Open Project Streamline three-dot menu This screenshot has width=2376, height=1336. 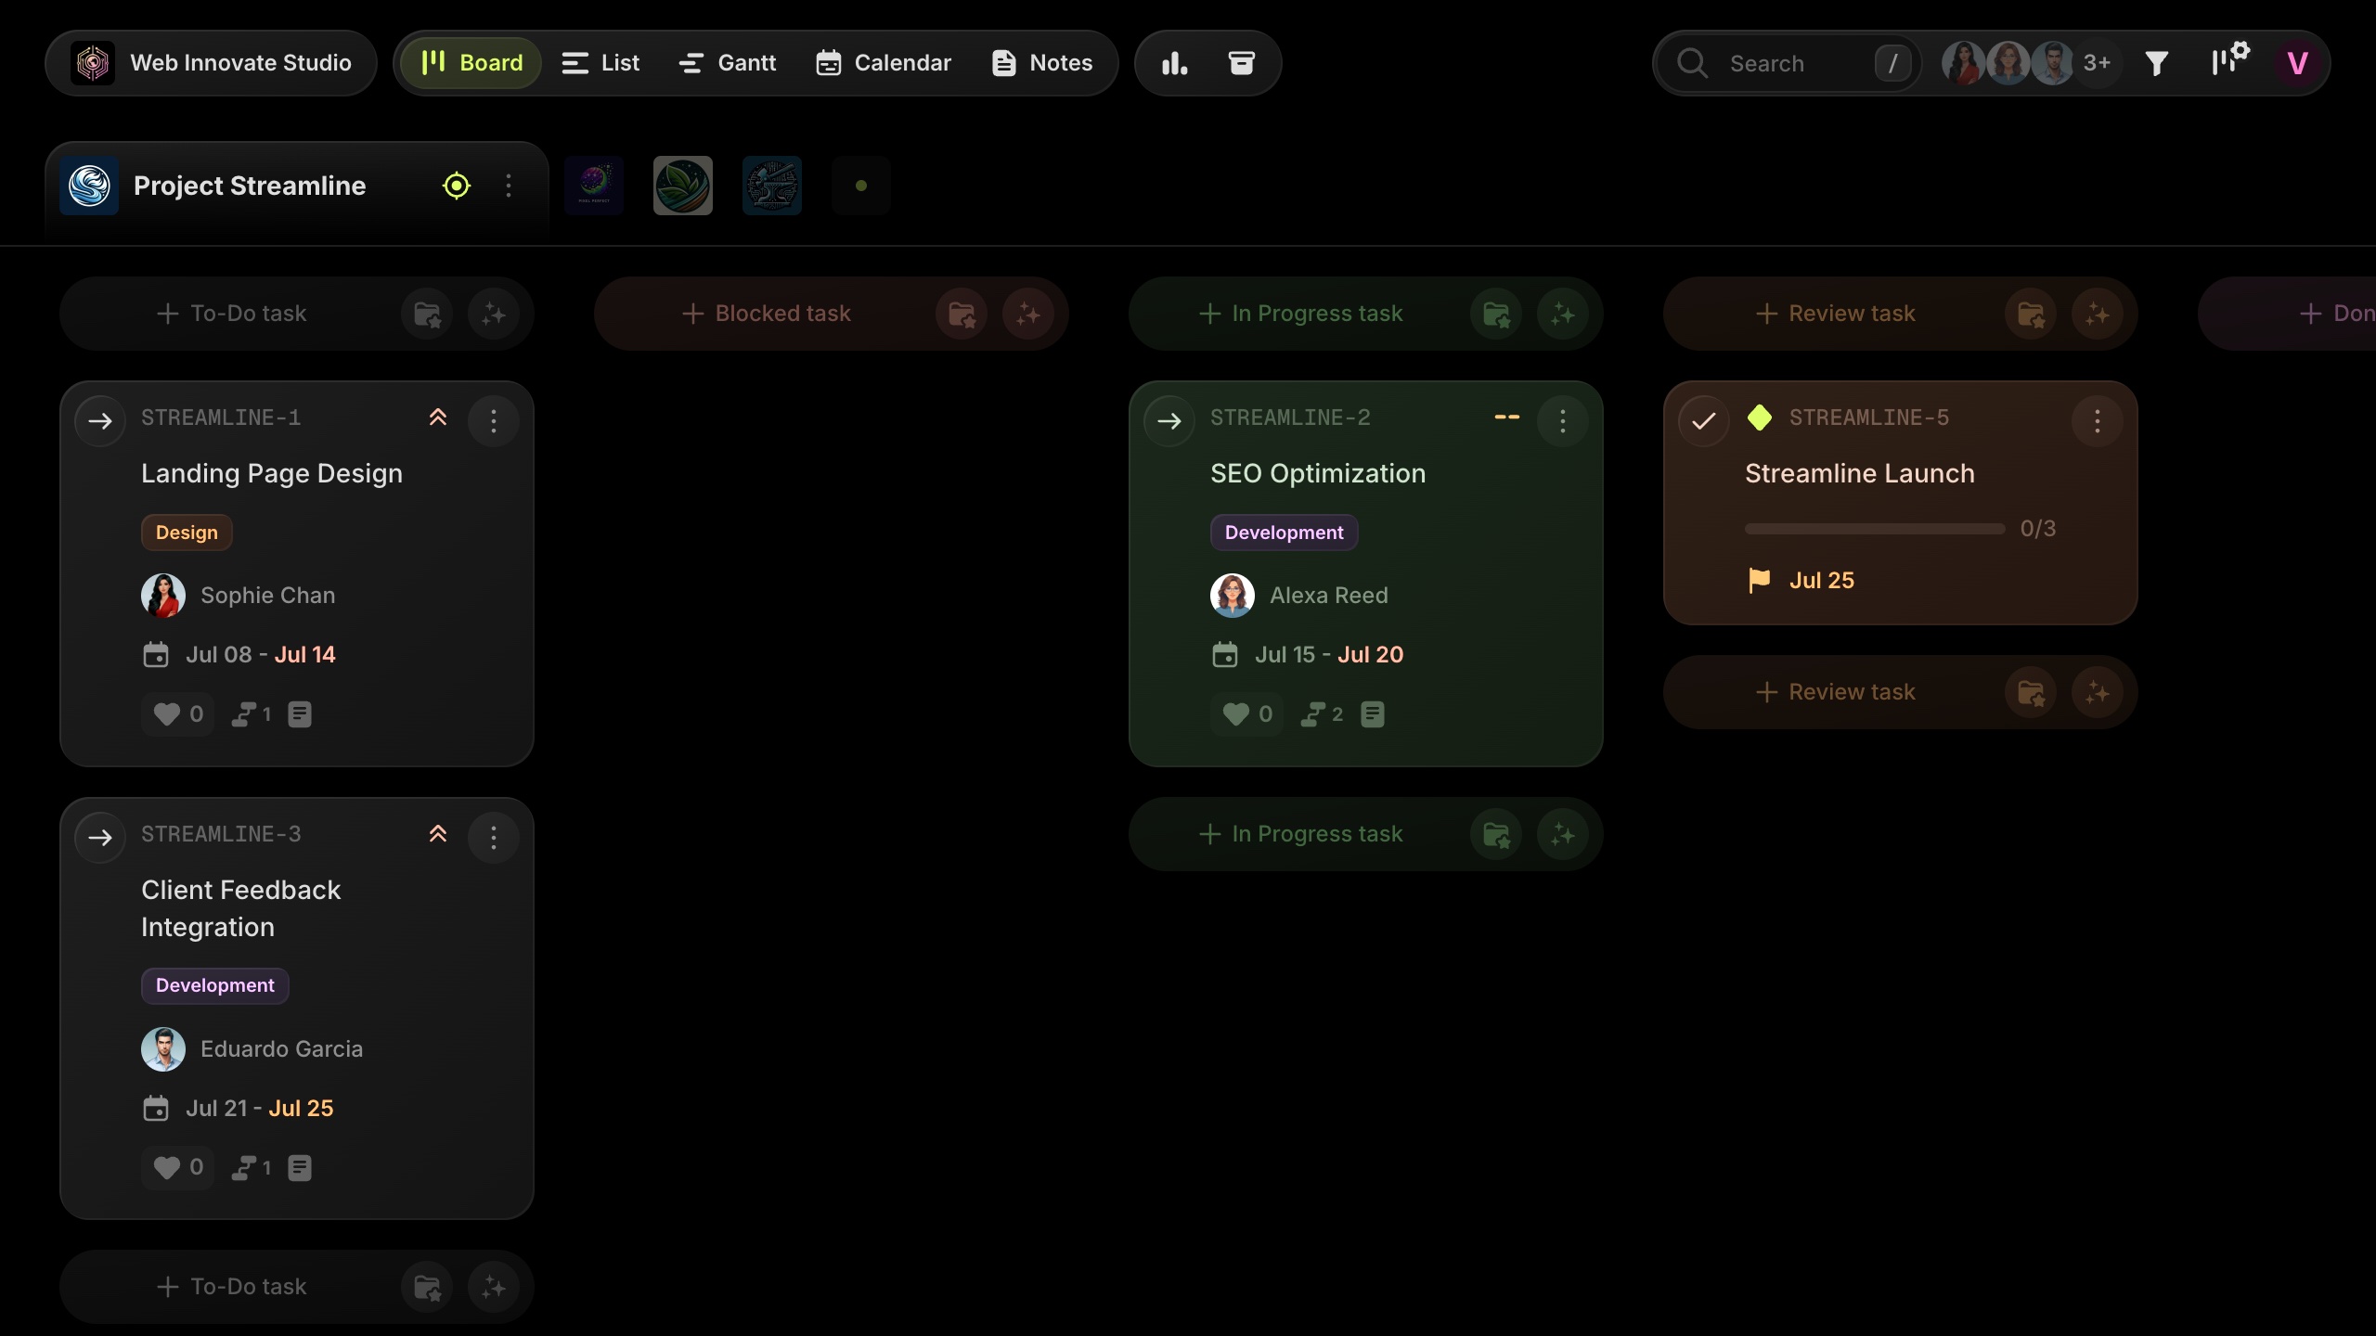tap(509, 186)
